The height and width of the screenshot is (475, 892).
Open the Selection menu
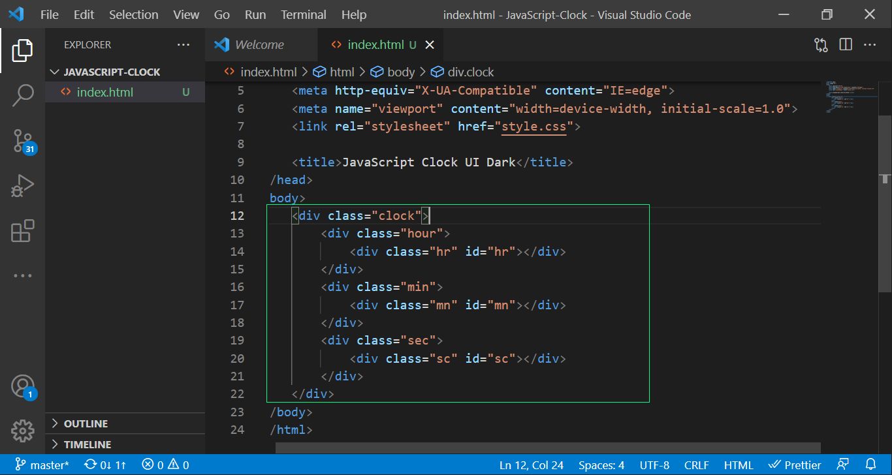(x=133, y=14)
